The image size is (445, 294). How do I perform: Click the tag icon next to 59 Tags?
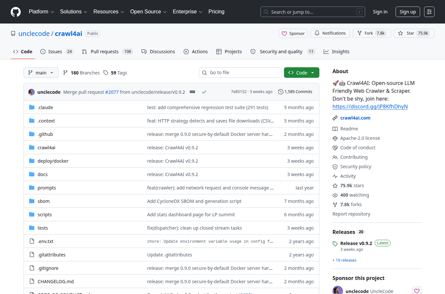click(x=106, y=73)
